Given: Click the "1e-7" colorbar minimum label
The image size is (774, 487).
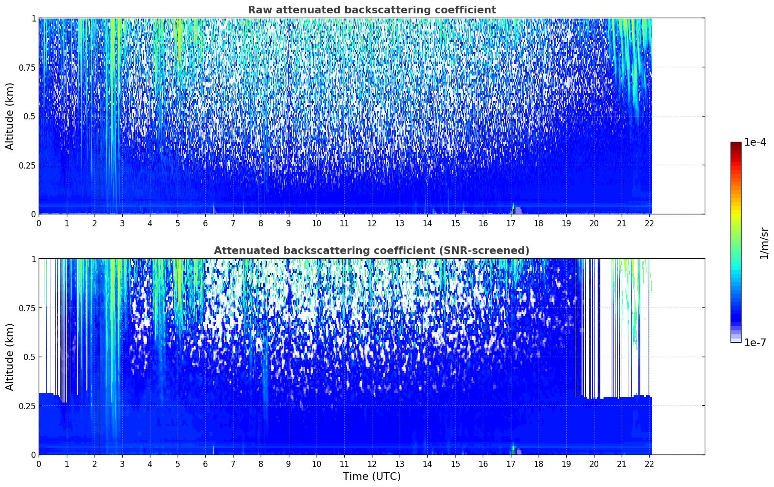Looking at the screenshot, I should pyautogui.click(x=755, y=343).
